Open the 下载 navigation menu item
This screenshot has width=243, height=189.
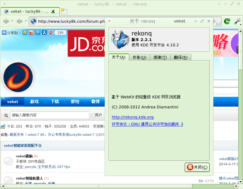coord(55,102)
